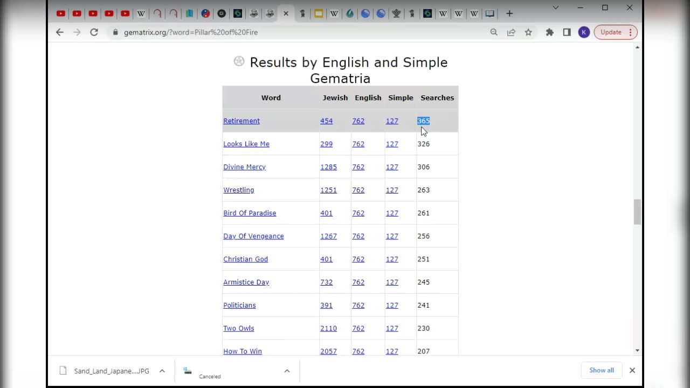The width and height of the screenshot is (690, 388).
Task: Switch to the yellow square icon tab
Action: click(319, 13)
